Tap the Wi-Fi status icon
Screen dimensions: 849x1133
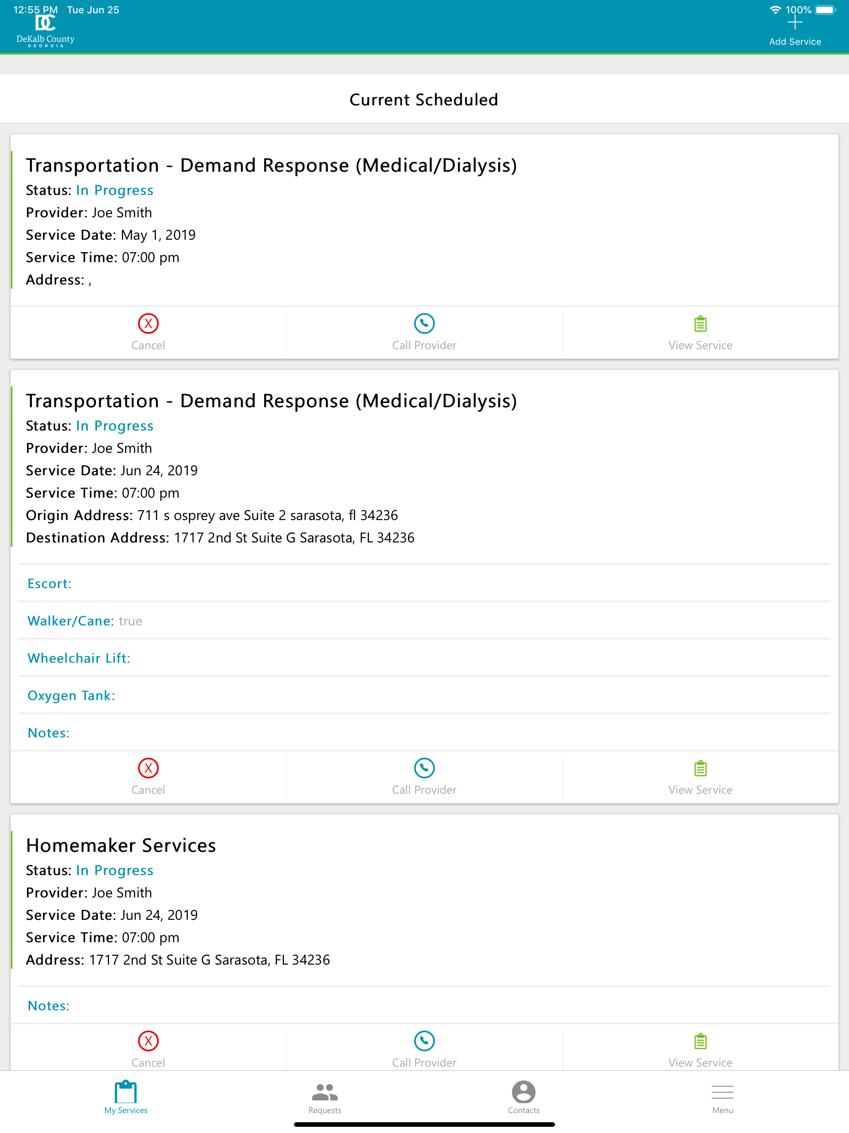775,10
